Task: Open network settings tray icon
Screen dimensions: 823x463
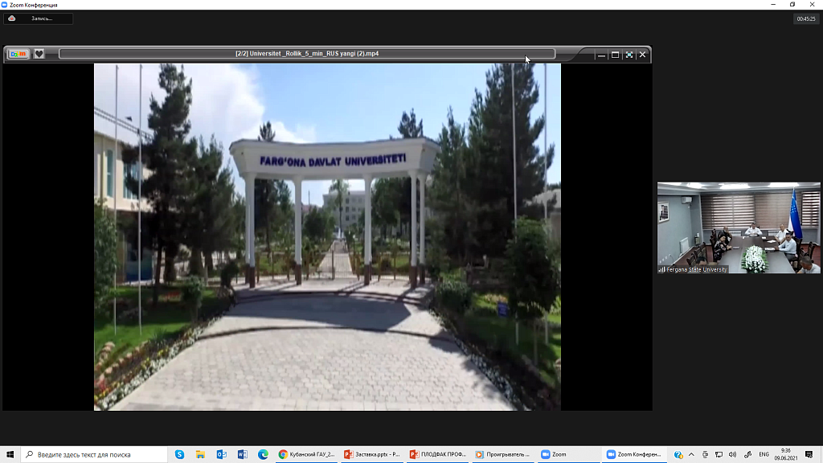Action: [x=719, y=455]
